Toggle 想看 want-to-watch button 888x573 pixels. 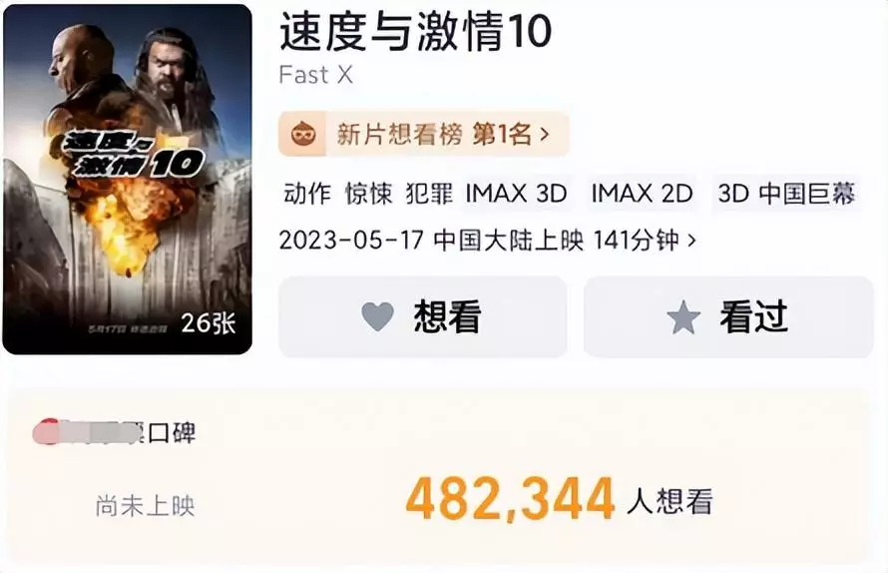422,316
